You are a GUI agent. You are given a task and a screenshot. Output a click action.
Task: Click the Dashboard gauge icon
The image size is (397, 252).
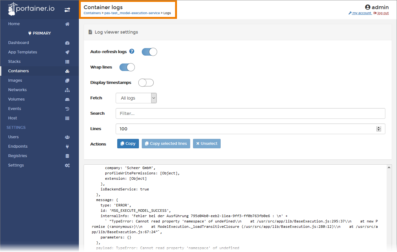67,43
